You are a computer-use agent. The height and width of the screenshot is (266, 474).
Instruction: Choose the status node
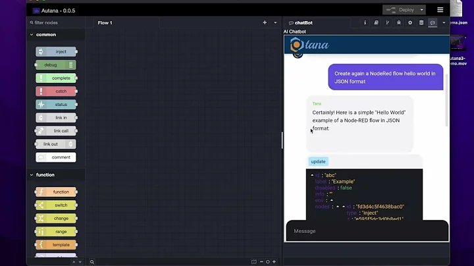pos(56,104)
